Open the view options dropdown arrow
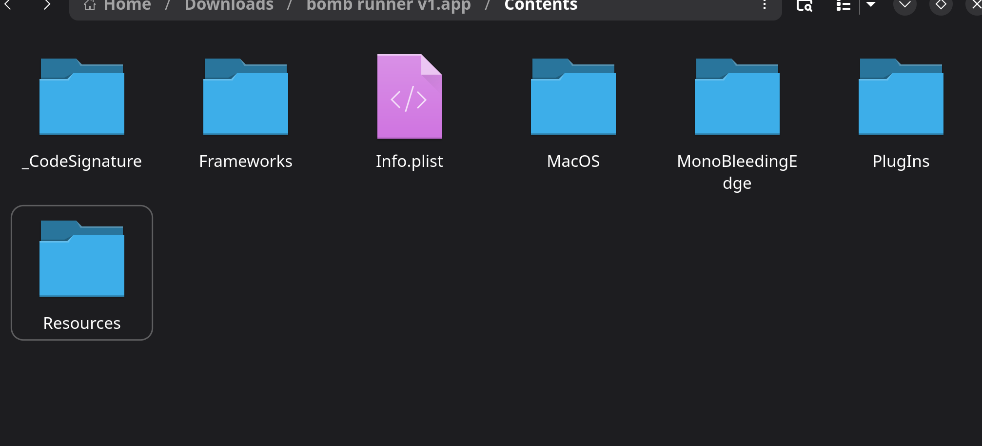 point(871,5)
